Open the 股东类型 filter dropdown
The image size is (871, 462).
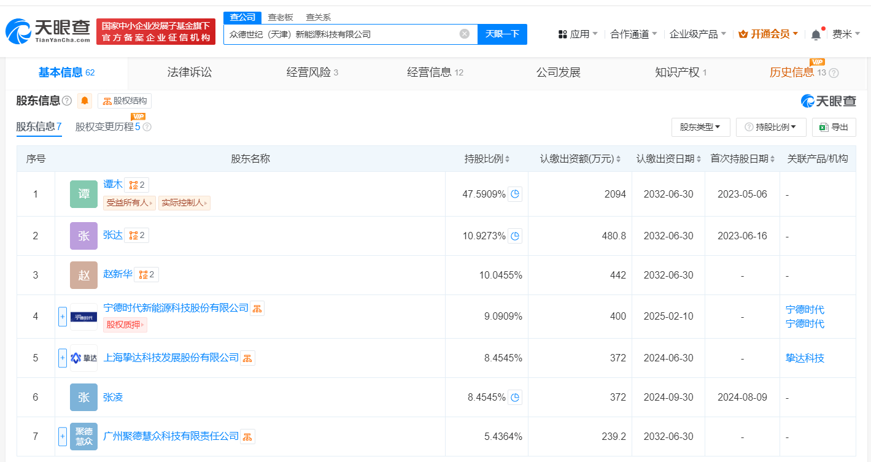pyautogui.click(x=700, y=127)
